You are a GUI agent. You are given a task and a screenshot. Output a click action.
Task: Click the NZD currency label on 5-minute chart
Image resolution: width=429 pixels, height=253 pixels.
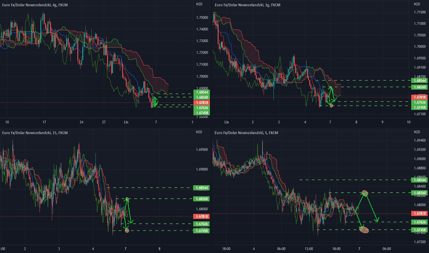click(x=417, y=132)
